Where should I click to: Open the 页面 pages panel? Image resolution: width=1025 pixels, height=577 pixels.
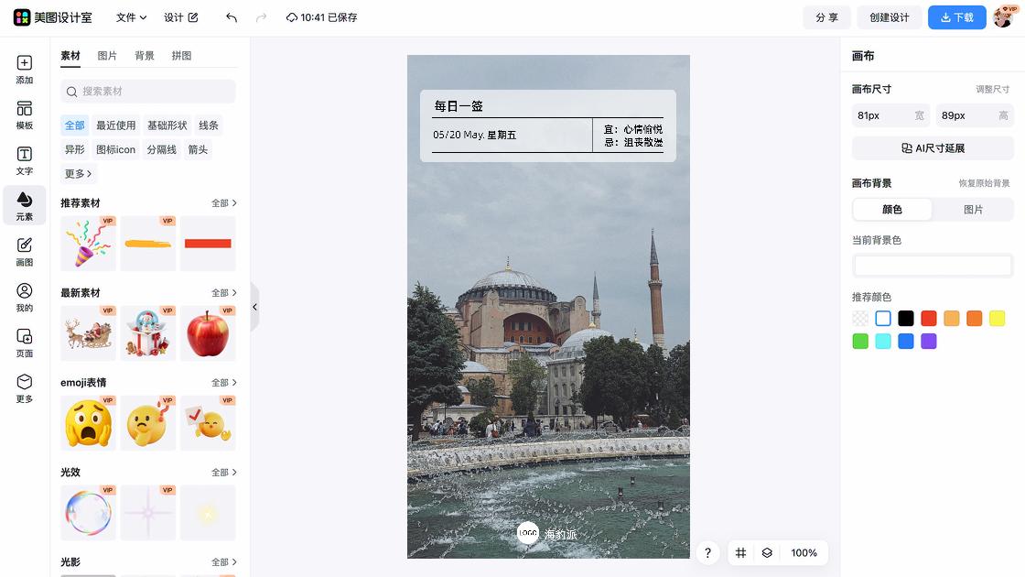[25, 343]
